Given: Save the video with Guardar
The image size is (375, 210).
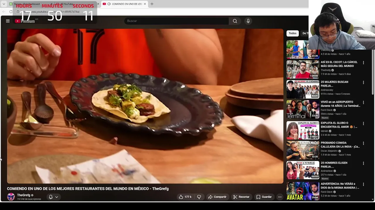Looking at the screenshot, I should click(x=264, y=197).
